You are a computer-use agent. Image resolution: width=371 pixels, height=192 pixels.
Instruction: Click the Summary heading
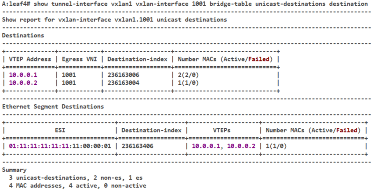coord(15,170)
